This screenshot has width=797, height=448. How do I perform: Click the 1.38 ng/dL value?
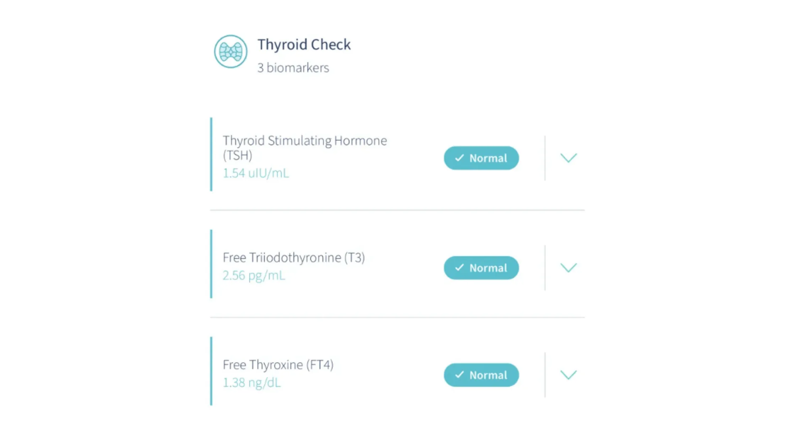pos(252,383)
